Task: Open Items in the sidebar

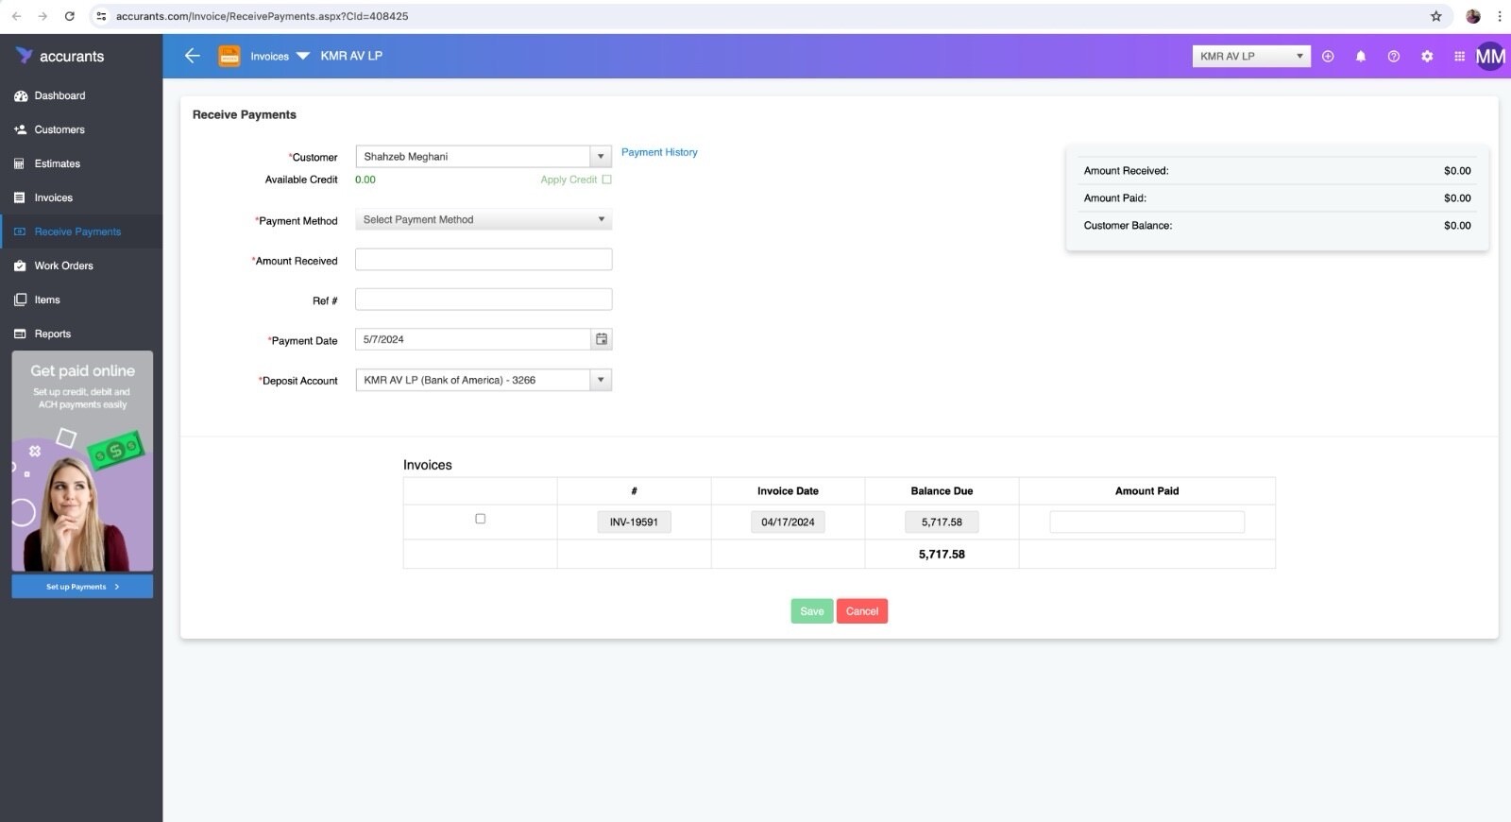Action: pyautogui.click(x=47, y=300)
